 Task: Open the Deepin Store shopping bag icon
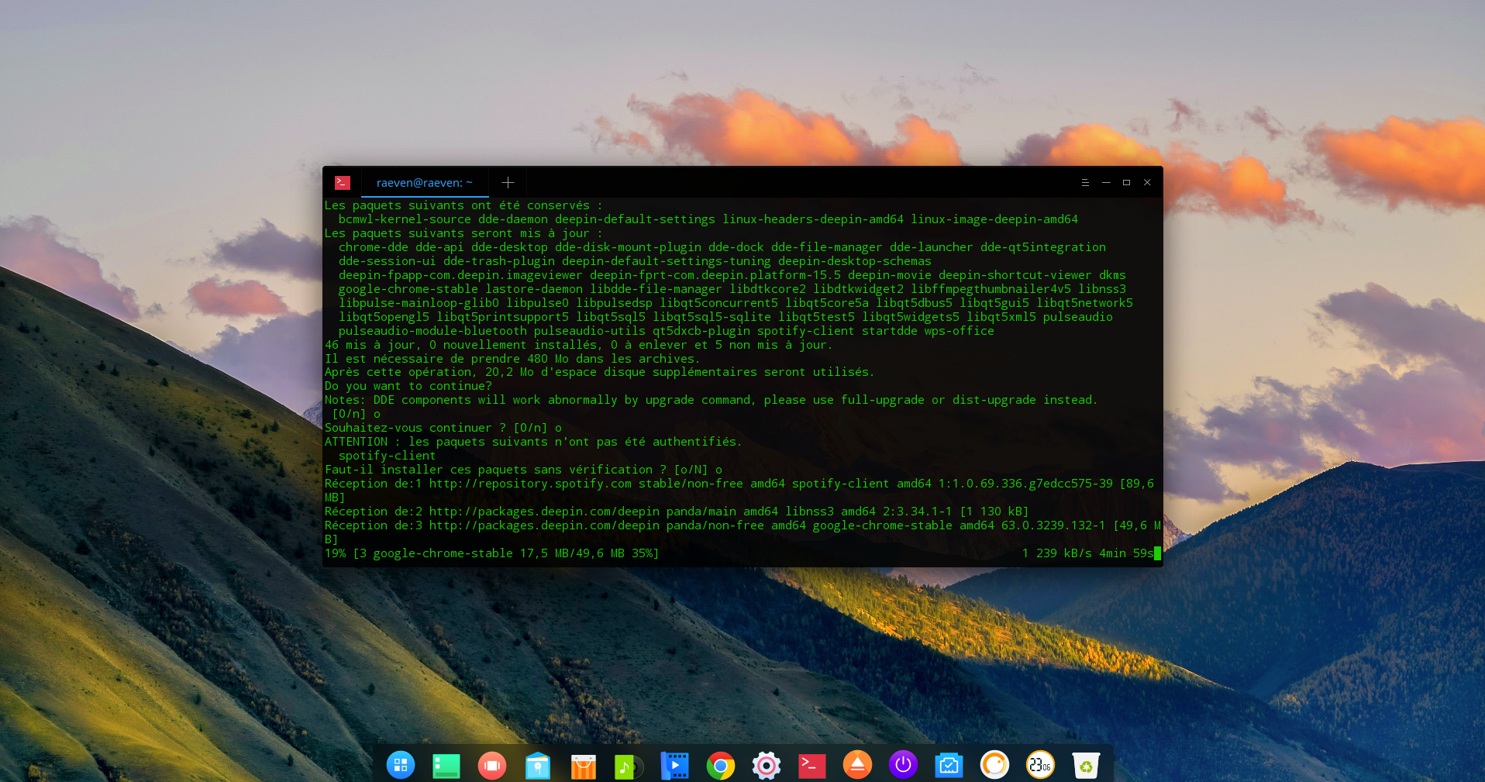click(x=584, y=766)
